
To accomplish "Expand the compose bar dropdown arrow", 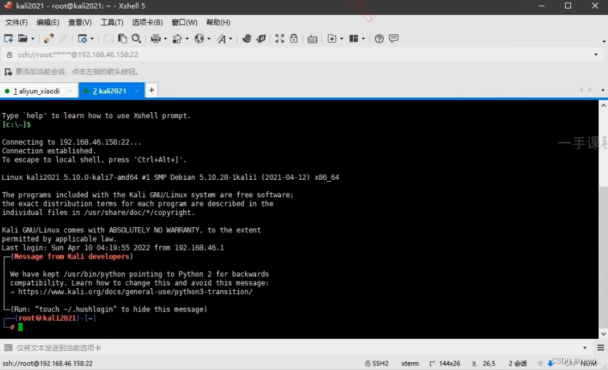I will click(585, 348).
